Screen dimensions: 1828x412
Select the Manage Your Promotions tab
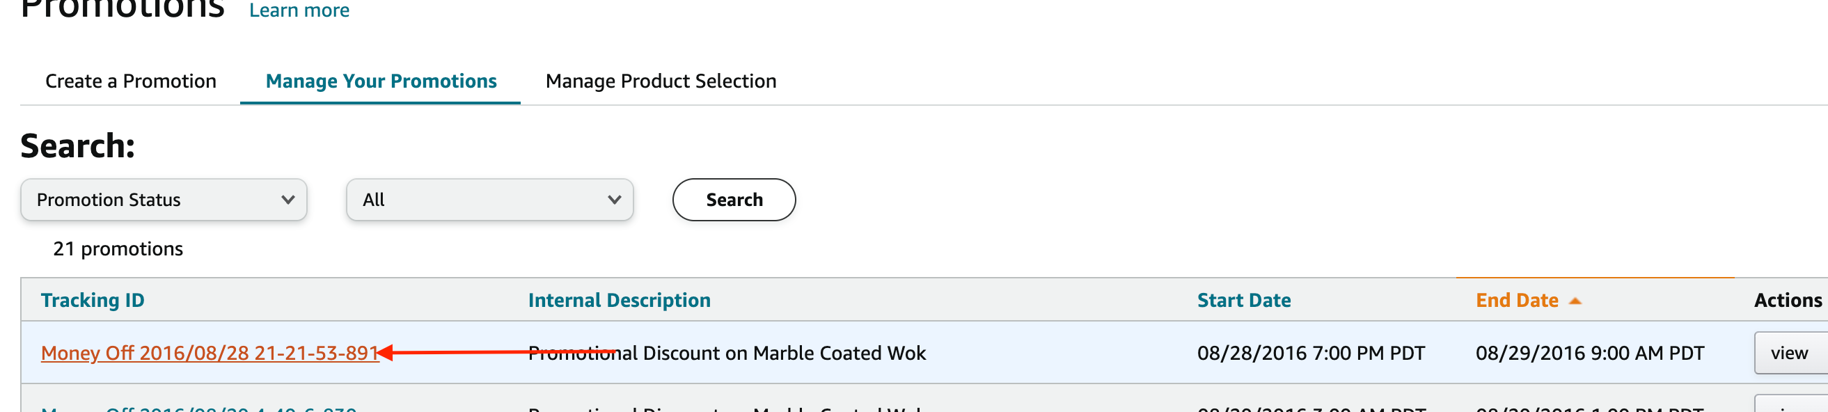(381, 81)
